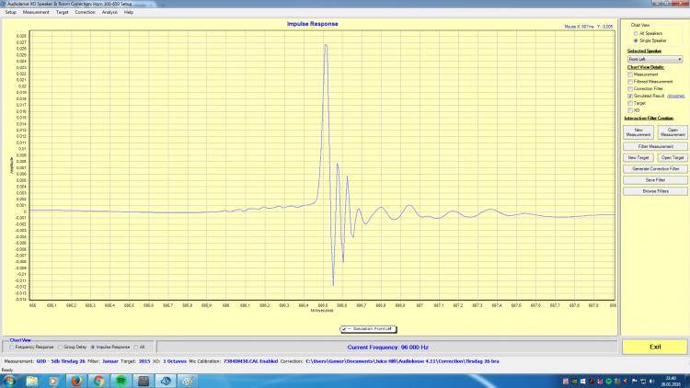
Task: Select the All Speakers radio button
Action: [x=636, y=33]
